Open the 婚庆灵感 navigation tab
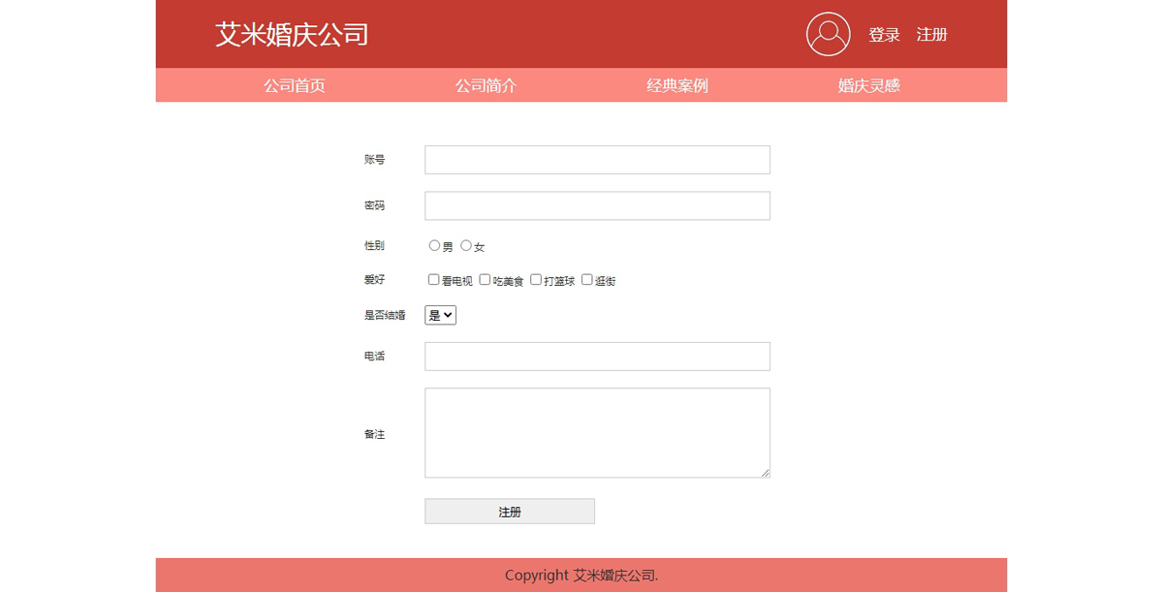Image resolution: width=1163 pixels, height=592 pixels. tap(869, 85)
